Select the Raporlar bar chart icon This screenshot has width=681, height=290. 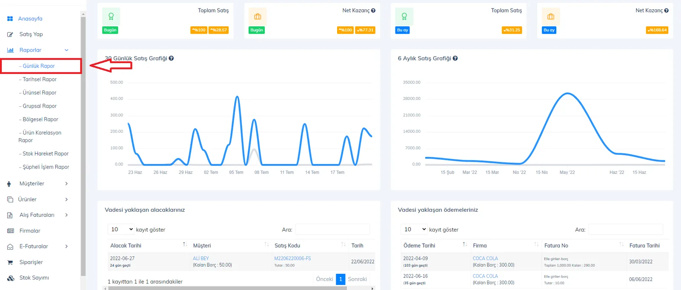click(10, 50)
